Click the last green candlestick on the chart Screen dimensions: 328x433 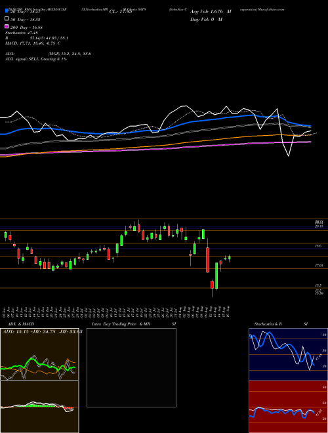click(x=230, y=258)
